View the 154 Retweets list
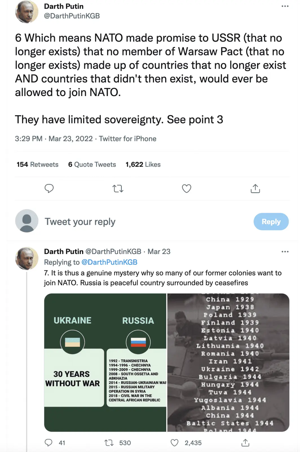The height and width of the screenshot is (452, 300). 37,164
